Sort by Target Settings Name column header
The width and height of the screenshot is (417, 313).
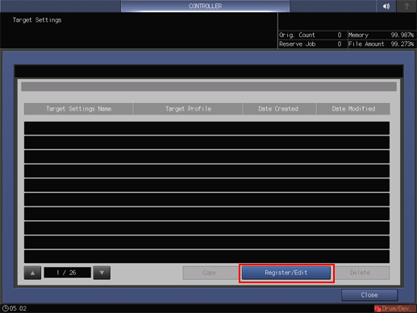pos(78,109)
